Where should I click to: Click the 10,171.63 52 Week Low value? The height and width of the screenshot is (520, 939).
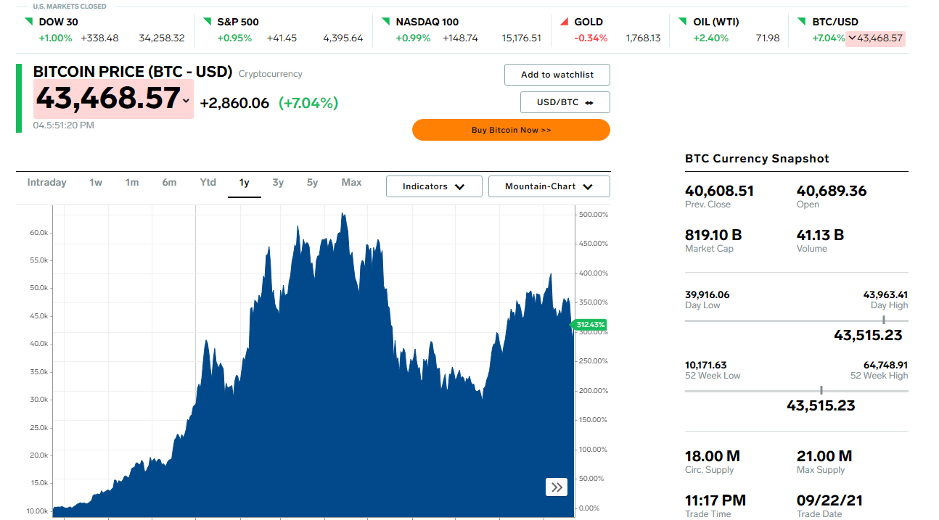(706, 365)
